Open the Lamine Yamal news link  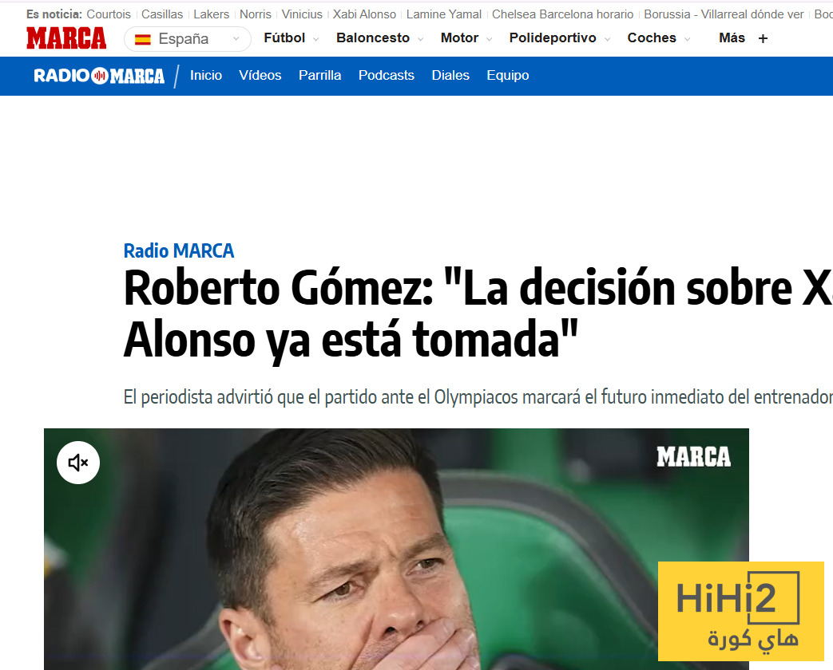pyautogui.click(x=444, y=14)
